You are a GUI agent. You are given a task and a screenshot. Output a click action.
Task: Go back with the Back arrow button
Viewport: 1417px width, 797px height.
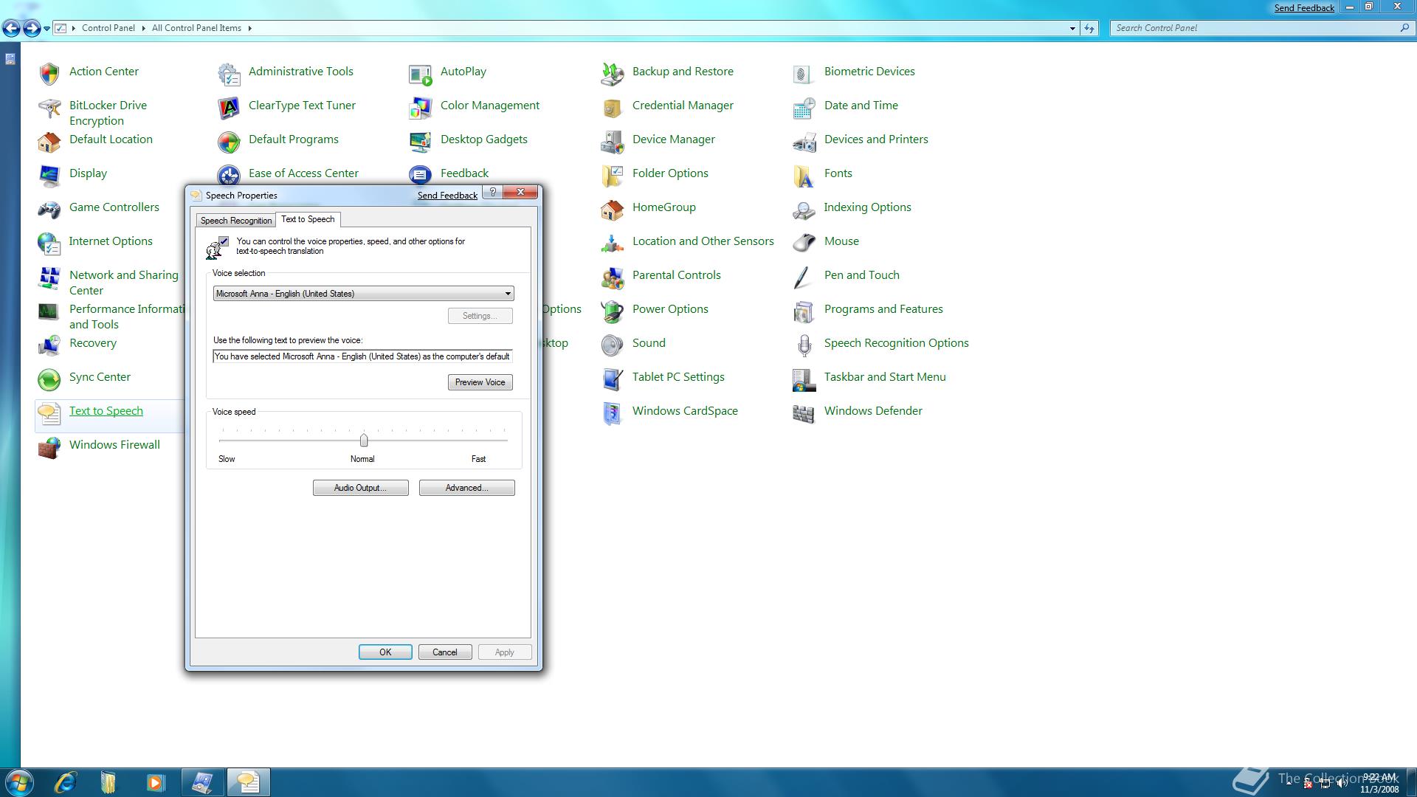[x=11, y=28]
